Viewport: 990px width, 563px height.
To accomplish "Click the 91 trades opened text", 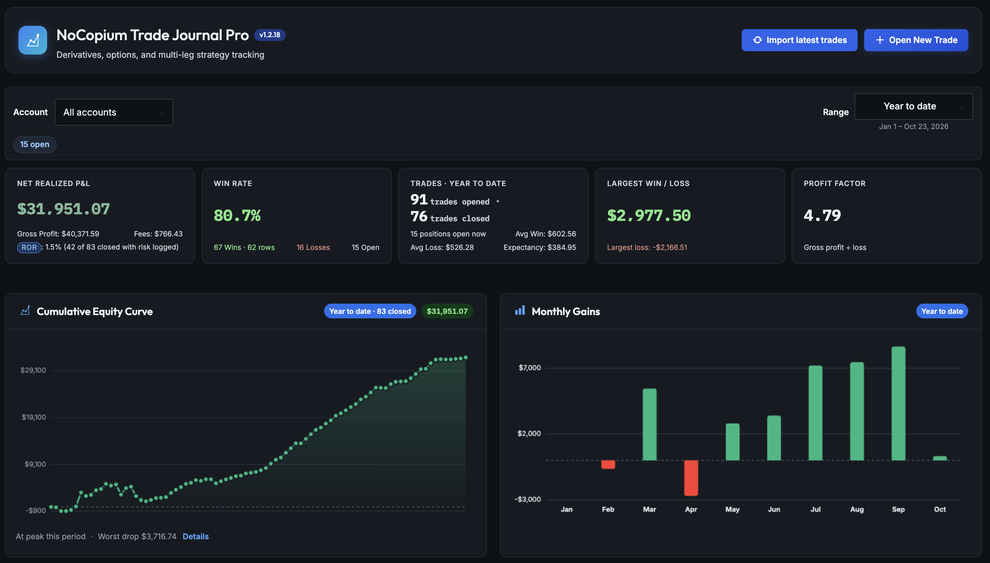I will point(450,200).
